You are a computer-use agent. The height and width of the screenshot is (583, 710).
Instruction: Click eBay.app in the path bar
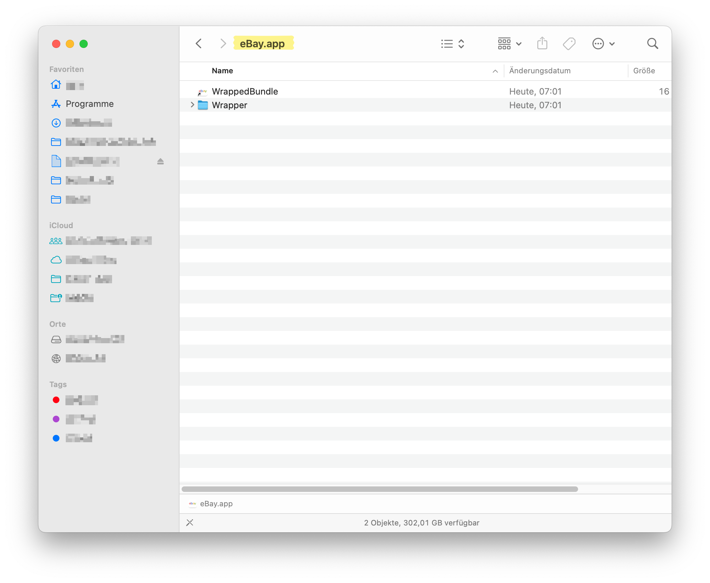(216, 504)
